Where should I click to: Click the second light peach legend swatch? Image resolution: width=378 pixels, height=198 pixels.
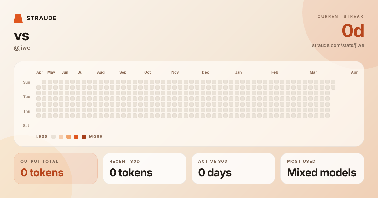point(61,137)
